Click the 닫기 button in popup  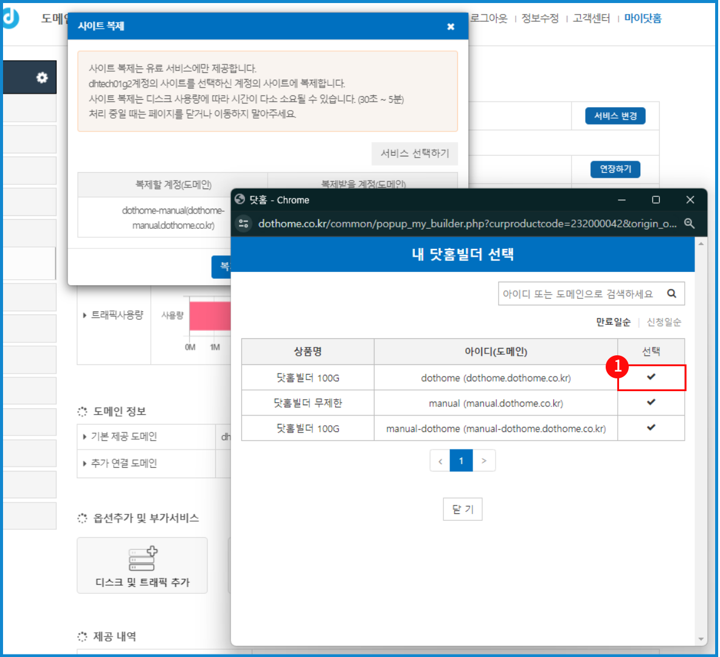click(x=462, y=509)
